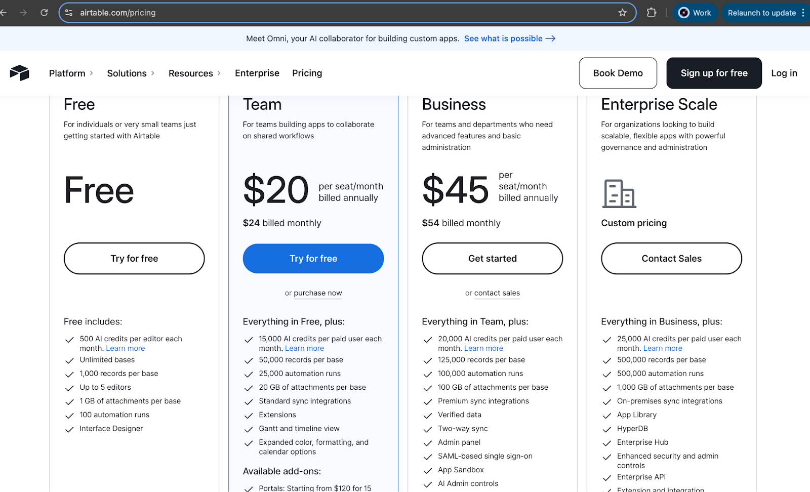Click contact sales link under Business

point(497,293)
